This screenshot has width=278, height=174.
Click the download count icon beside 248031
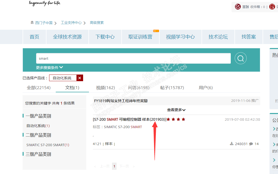pyautogui.click(x=232, y=144)
